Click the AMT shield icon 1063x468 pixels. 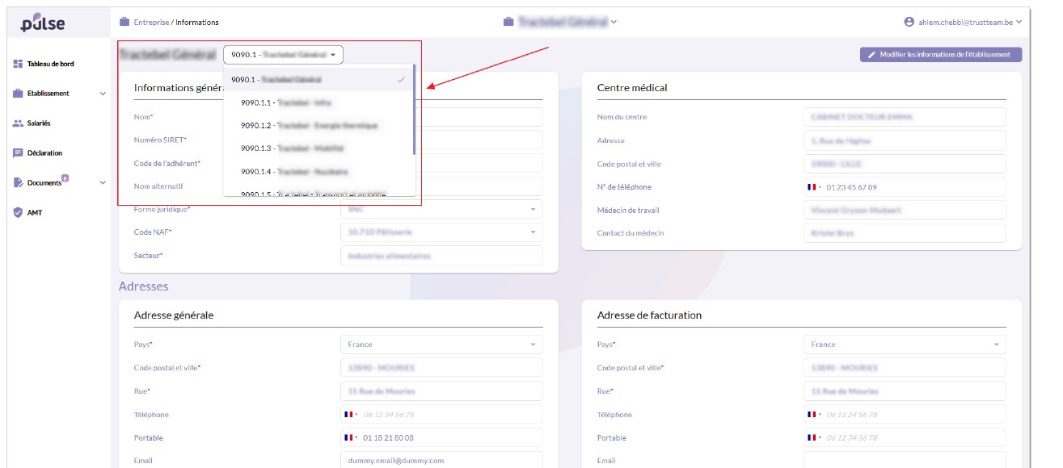pyautogui.click(x=19, y=213)
